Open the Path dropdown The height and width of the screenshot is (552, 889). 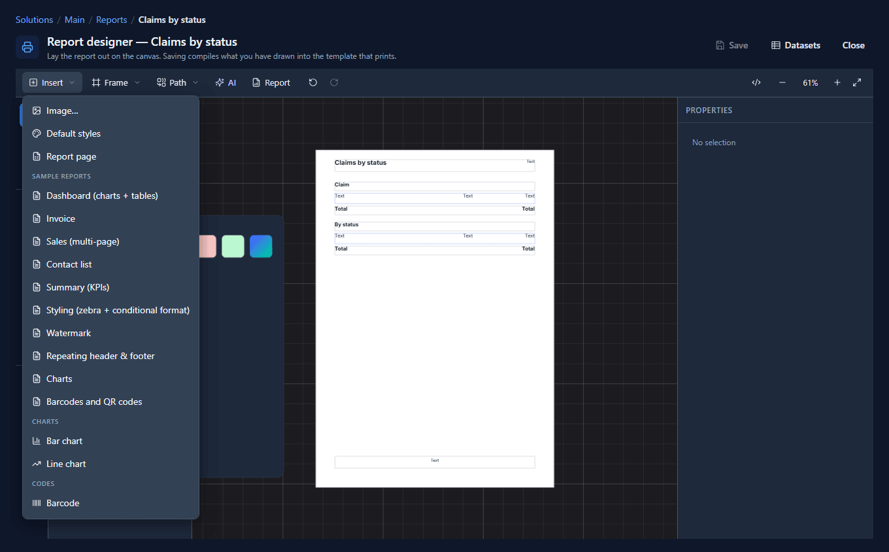coord(178,82)
